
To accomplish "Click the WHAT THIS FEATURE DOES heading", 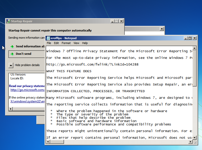I will pyautogui.click(x=69, y=71).
